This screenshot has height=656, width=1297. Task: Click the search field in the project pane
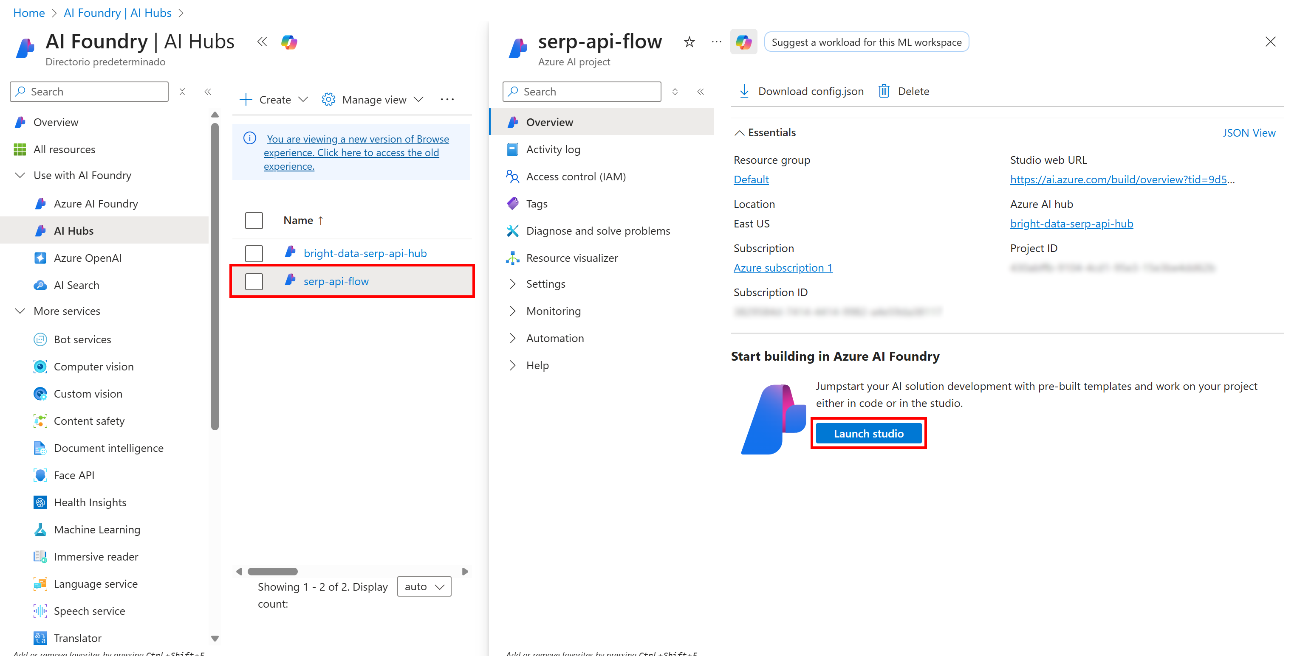pos(582,92)
